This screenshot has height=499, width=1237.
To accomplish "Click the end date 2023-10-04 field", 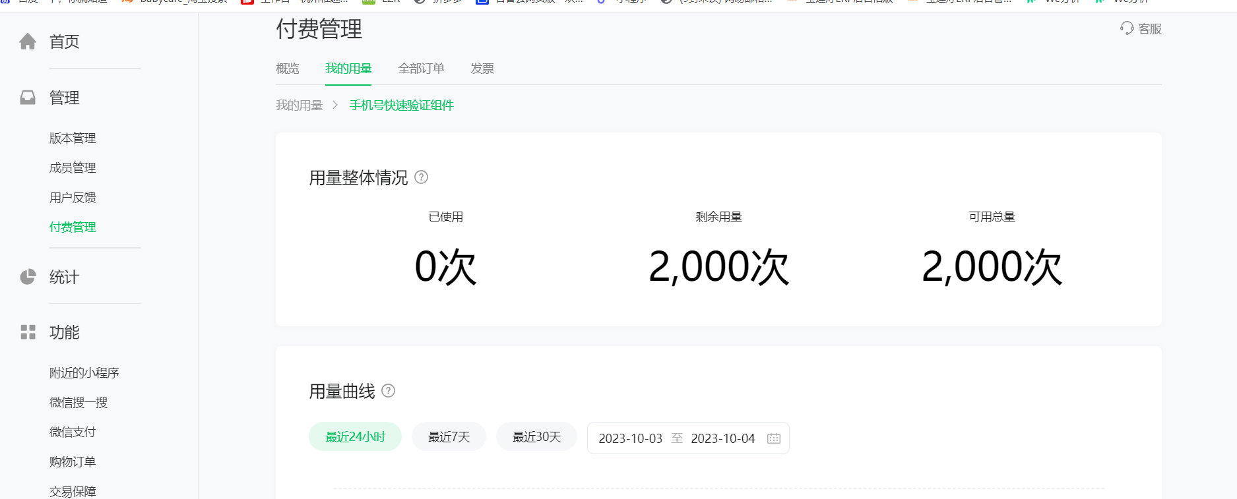I will click(x=722, y=438).
